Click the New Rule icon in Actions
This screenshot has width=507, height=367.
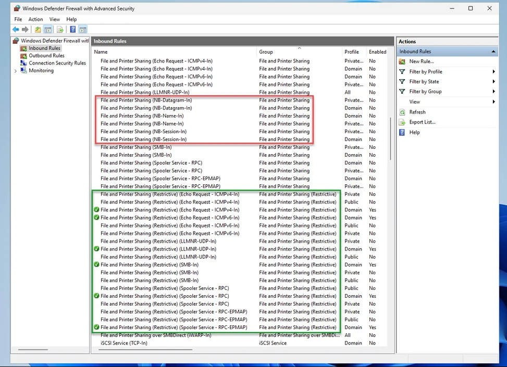pyautogui.click(x=402, y=61)
